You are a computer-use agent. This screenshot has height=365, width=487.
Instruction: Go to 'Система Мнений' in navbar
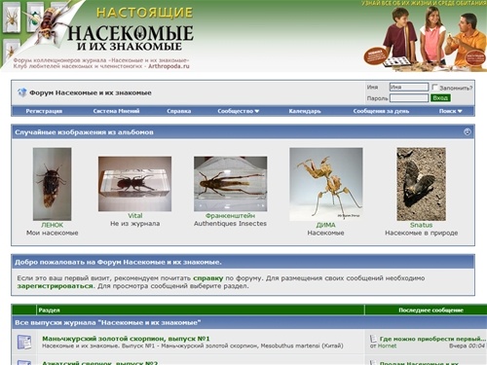pos(116,111)
